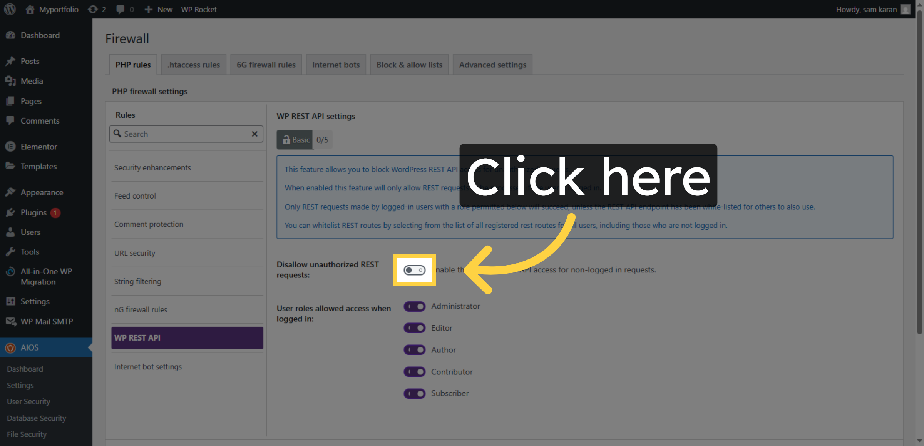Open the AIOS security shield menu
The height and width of the screenshot is (446, 924).
pyautogui.click(x=28, y=347)
